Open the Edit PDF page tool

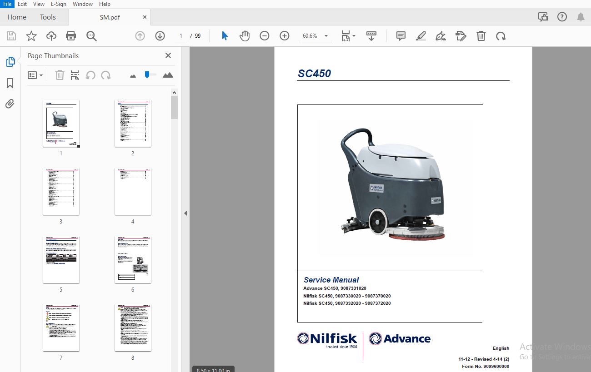461,36
